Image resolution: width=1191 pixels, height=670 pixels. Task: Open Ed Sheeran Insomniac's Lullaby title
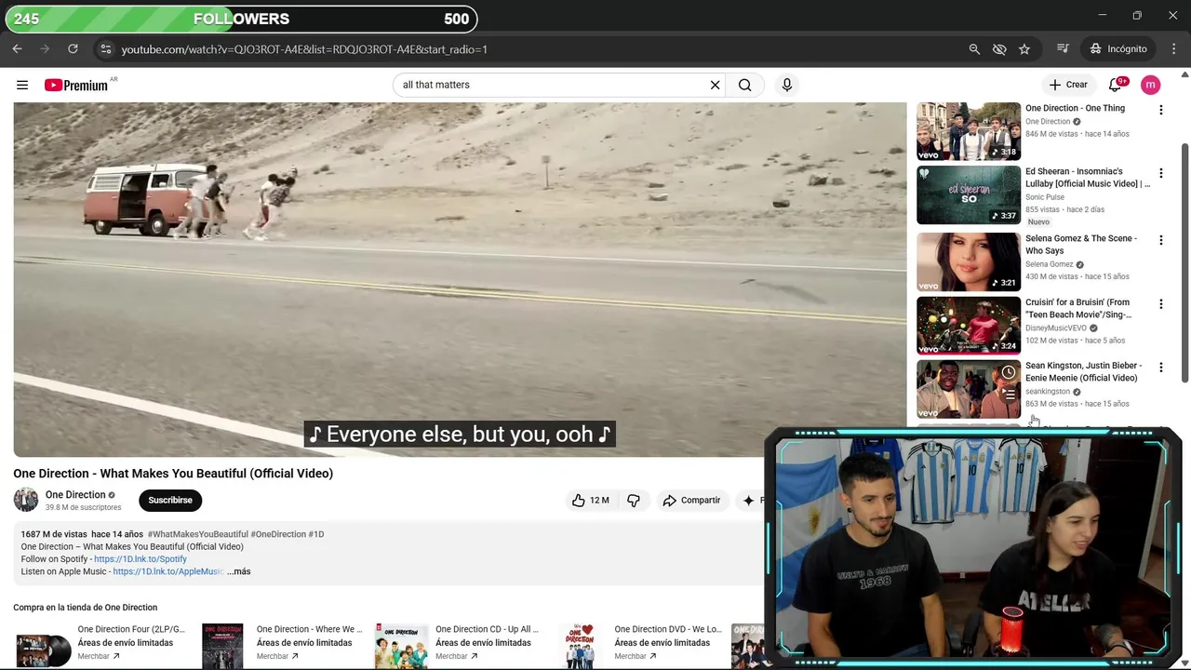[x=1087, y=178]
